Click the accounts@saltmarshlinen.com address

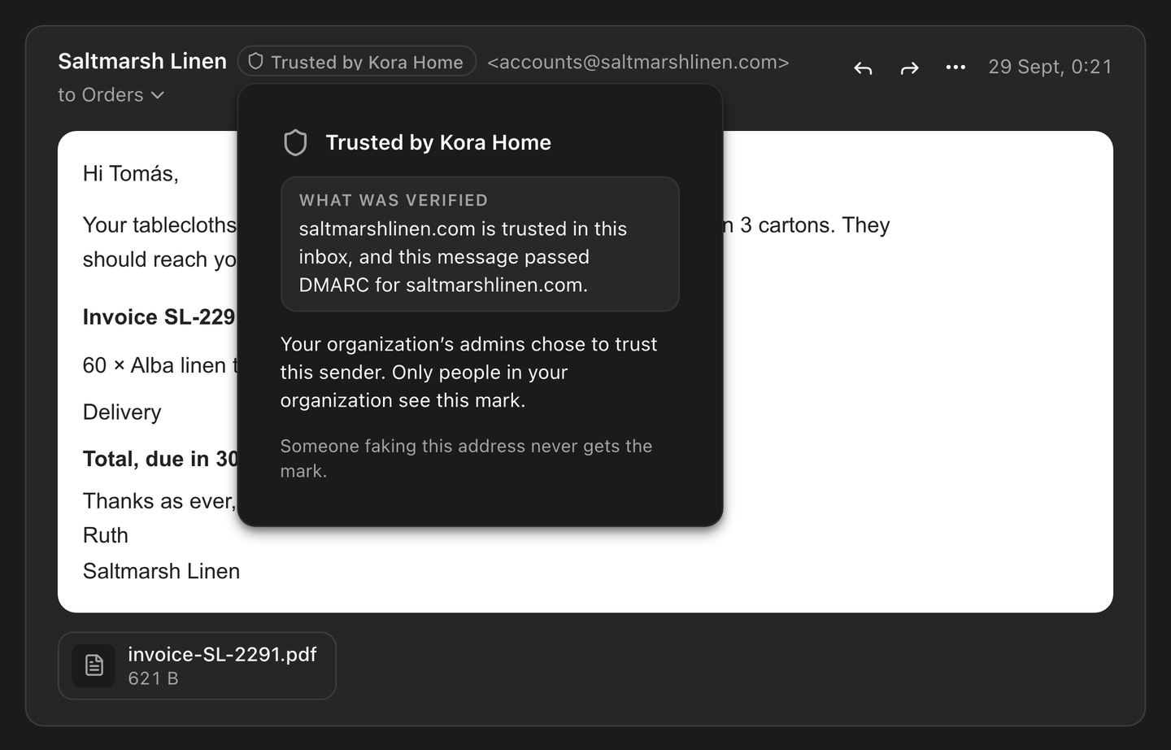638,62
